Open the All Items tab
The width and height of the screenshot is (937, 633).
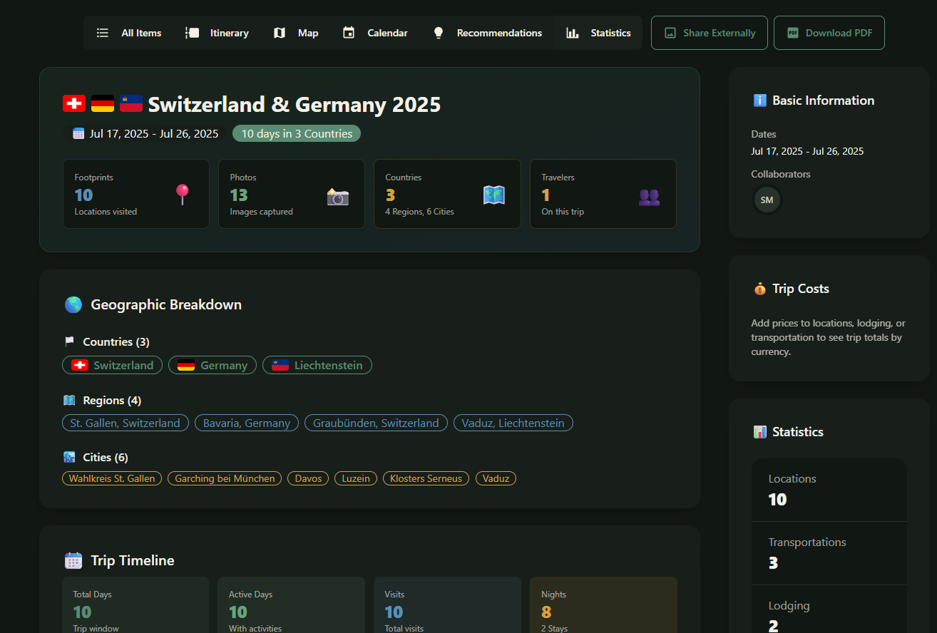click(x=129, y=33)
